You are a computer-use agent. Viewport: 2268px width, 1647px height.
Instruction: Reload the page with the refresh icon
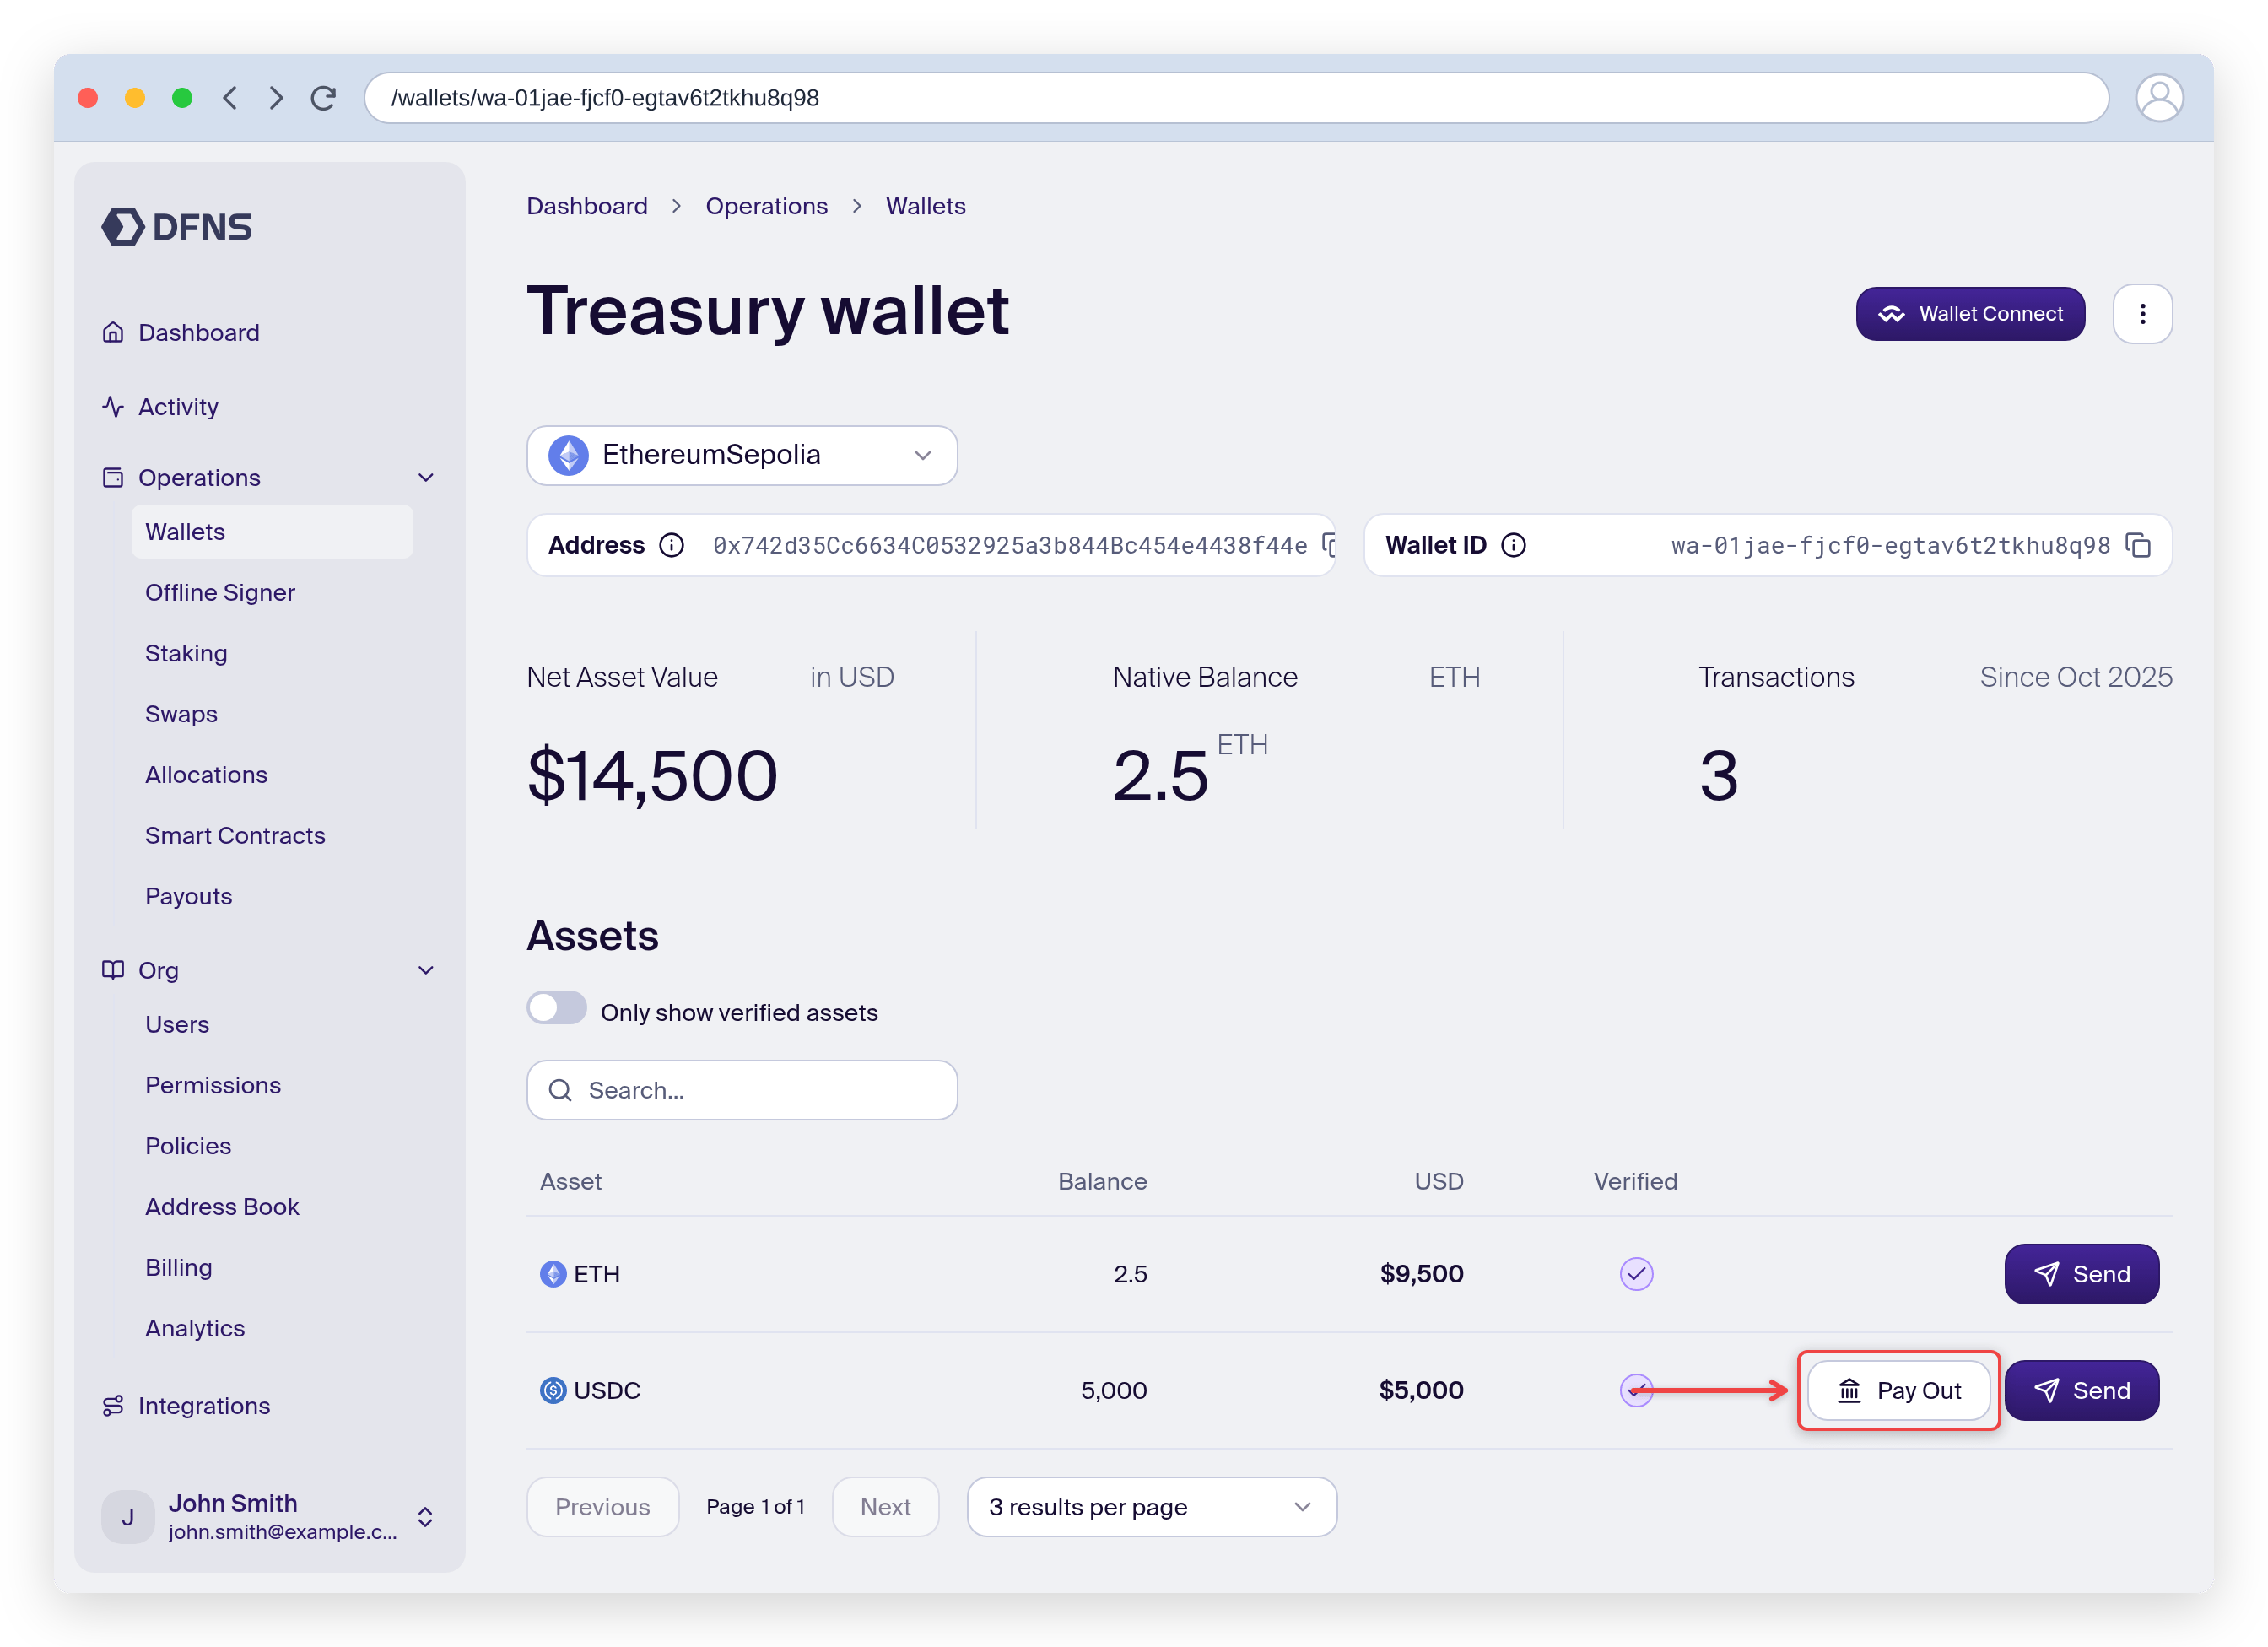(323, 98)
